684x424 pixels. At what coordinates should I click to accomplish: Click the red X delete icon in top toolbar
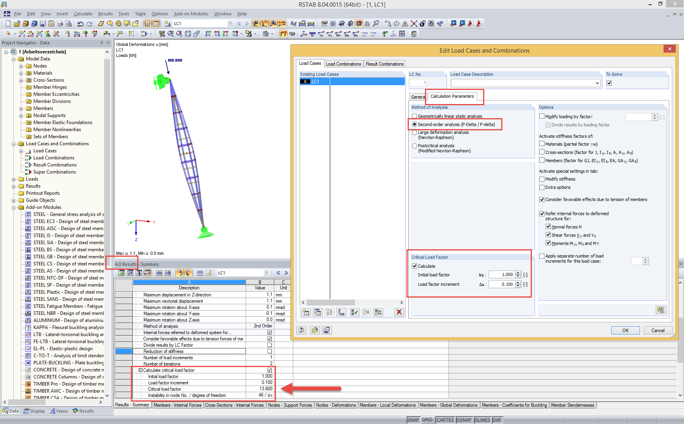click(x=414, y=24)
